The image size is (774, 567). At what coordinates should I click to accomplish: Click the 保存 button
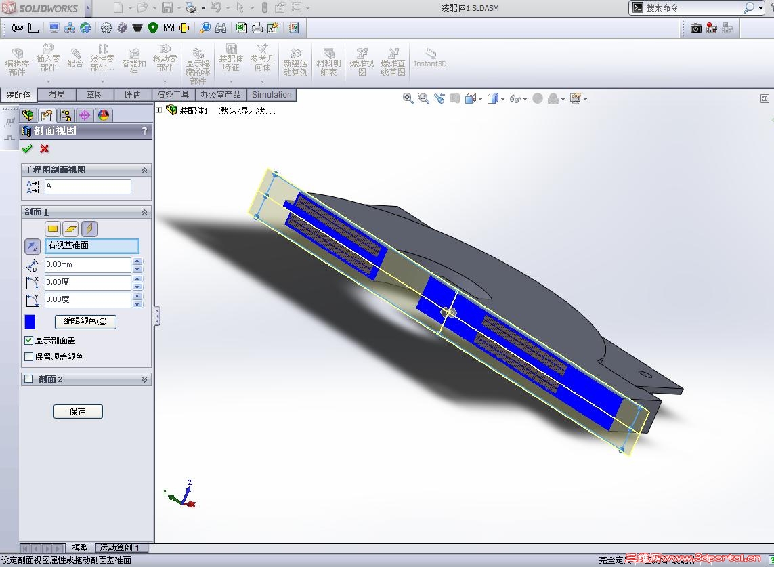coord(78,411)
